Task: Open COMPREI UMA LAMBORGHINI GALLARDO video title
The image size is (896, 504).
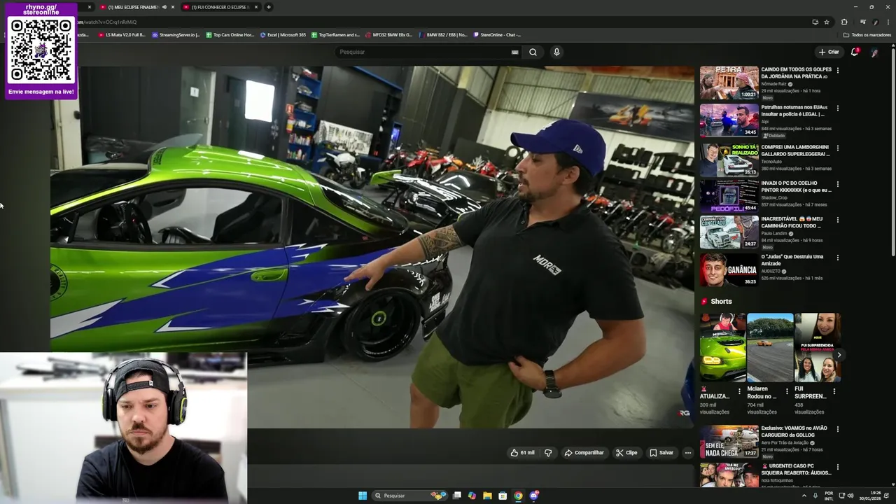Action: [794, 150]
